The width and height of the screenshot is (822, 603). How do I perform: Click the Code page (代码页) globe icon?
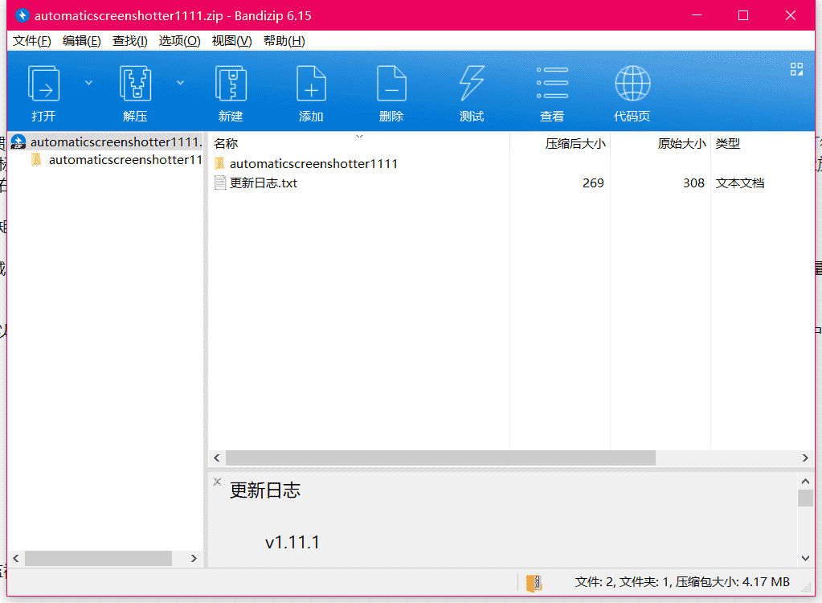tap(632, 84)
